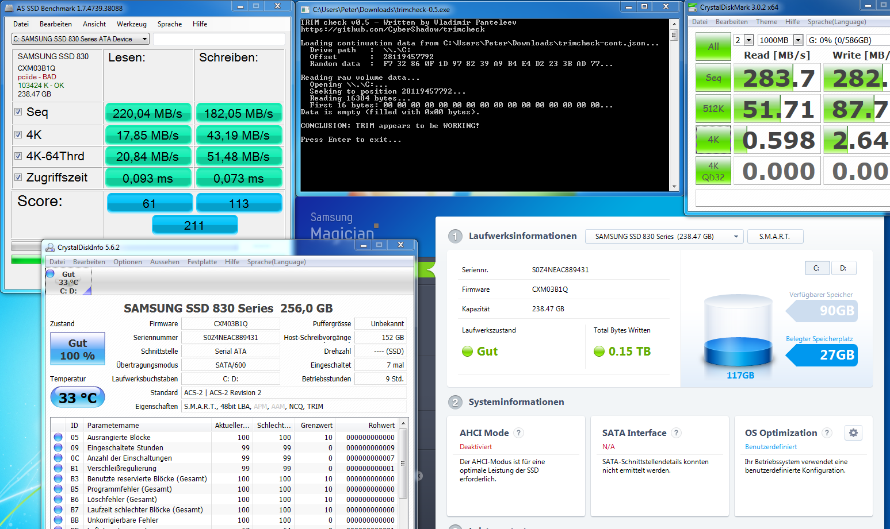Open the CrystalDiskMark drive dropdown showing G: 0%
The height and width of the screenshot is (529, 890).
[x=848, y=40]
